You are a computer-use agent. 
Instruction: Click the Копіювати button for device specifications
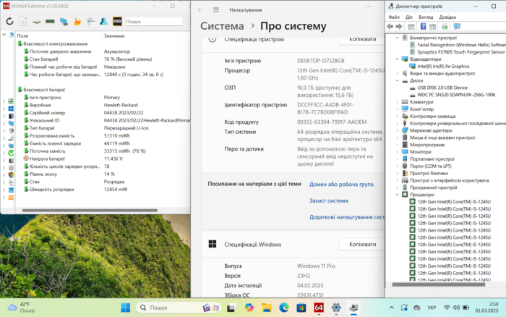362,39
